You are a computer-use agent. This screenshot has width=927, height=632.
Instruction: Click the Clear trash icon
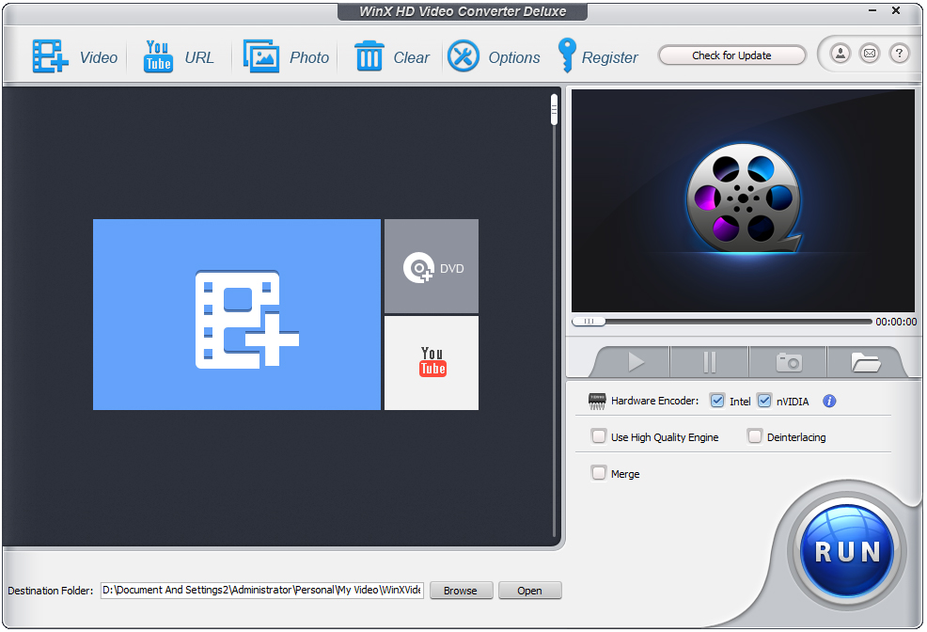point(368,56)
